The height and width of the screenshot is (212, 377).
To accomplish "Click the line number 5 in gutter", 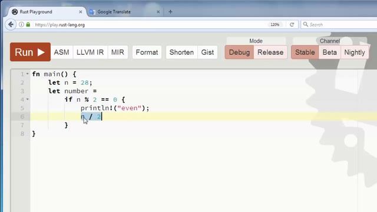I will tap(22, 108).
